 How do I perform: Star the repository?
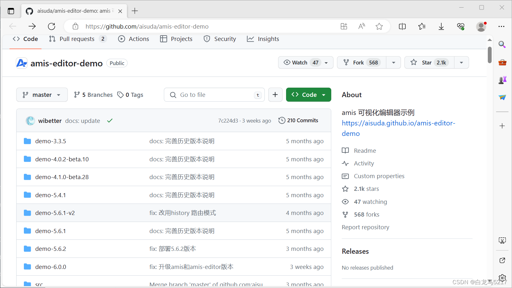[430, 63]
